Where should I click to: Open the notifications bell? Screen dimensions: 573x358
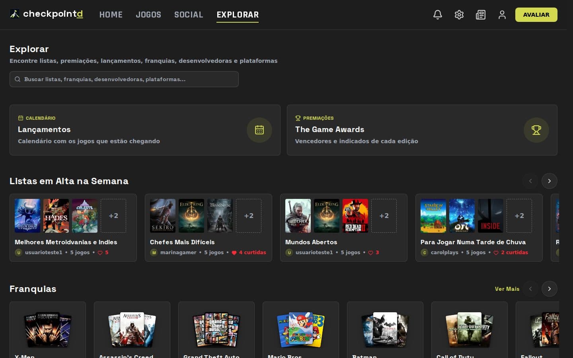click(x=438, y=15)
